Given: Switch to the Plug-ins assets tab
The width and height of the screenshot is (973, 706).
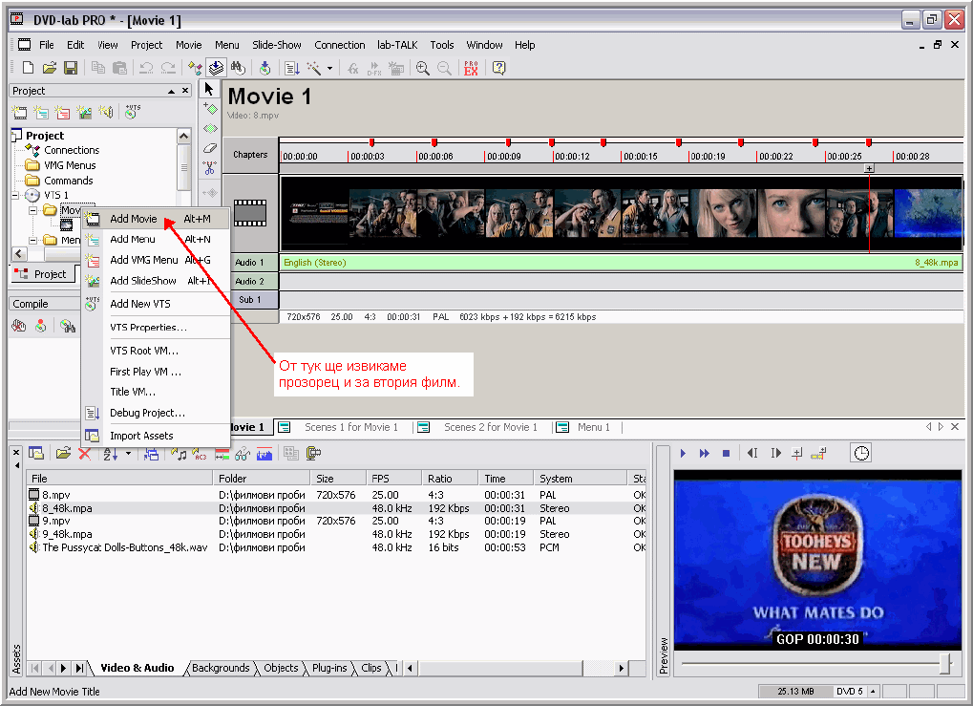Looking at the screenshot, I should tap(329, 668).
